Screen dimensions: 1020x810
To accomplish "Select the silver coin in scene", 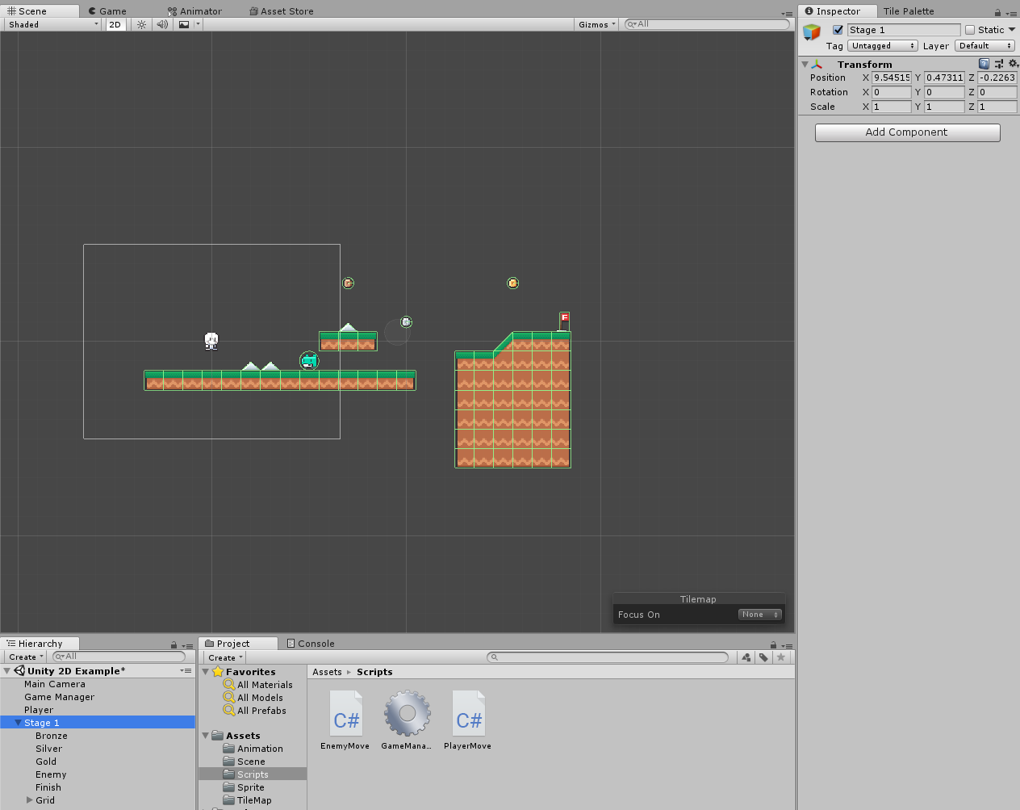I will coord(406,322).
